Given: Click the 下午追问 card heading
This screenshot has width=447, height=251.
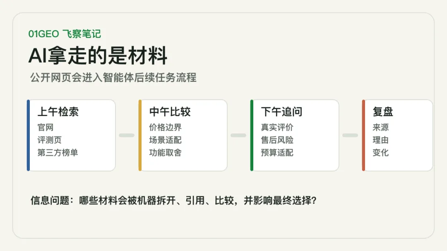Looking at the screenshot, I should tap(282, 112).
